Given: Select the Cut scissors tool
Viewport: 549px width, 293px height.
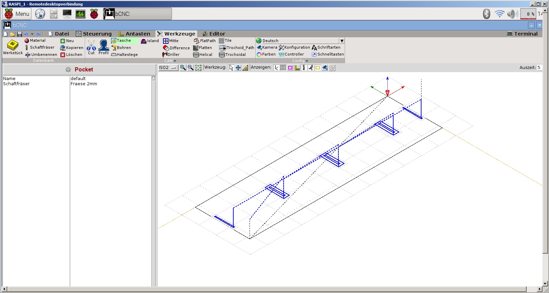Looking at the screenshot, I should 91,47.
